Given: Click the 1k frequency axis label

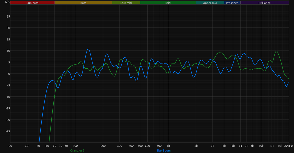Looking at the screenshot, I should pos(168,146).
